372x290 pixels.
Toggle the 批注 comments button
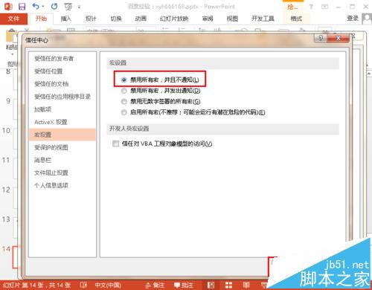tap(184, 286)
